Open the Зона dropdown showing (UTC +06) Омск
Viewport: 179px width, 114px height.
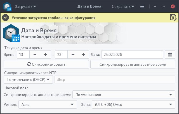click(134, 104)
